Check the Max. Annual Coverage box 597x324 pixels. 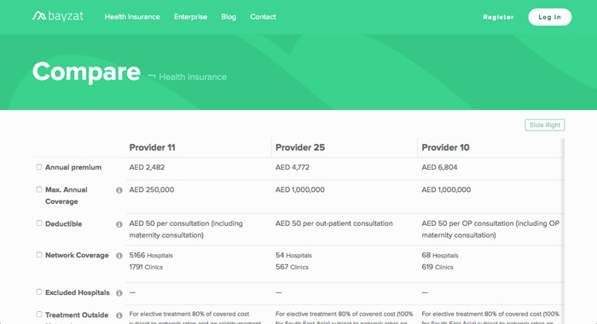point(39,189)
